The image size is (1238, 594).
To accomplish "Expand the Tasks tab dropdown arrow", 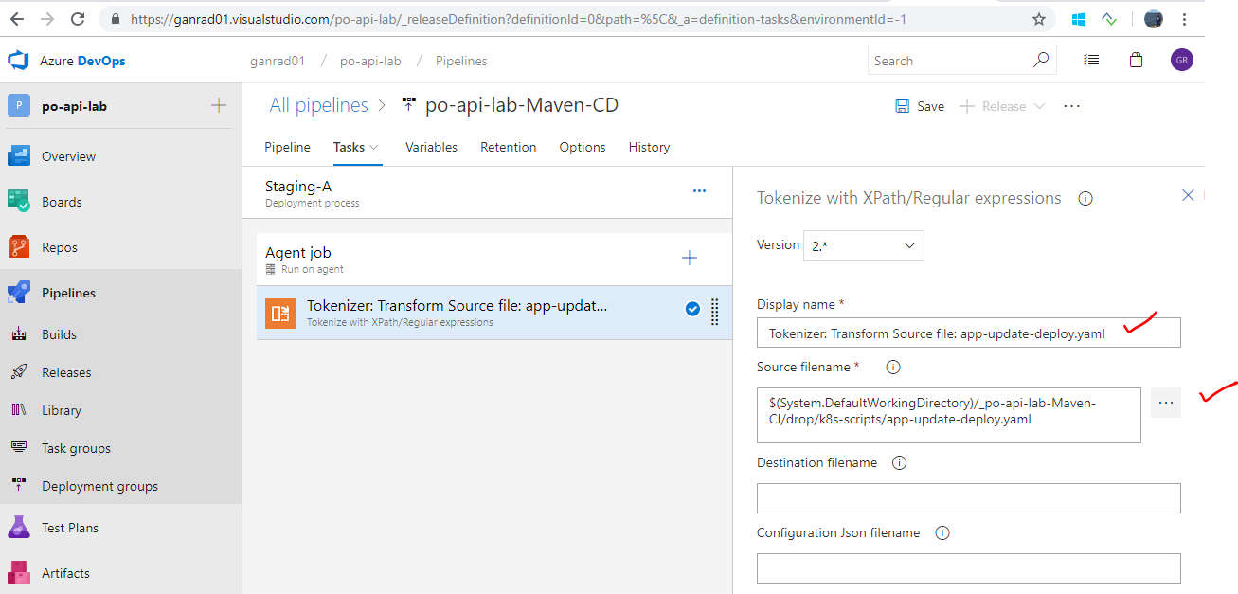I will click(373, 147).
